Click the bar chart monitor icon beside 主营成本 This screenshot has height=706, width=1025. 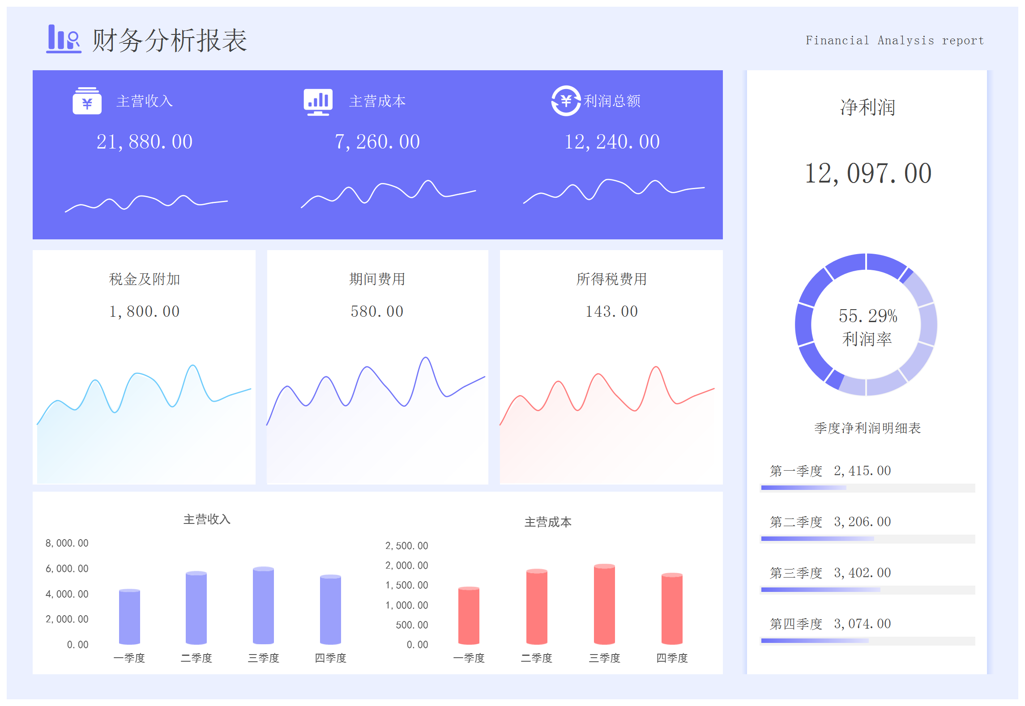(x=318, y=102)
